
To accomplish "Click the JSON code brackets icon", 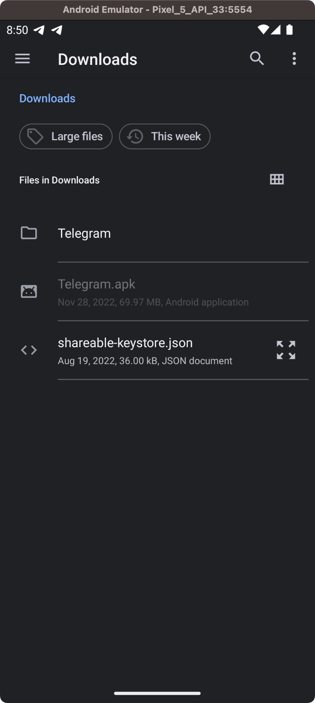I will pos(29,350).
